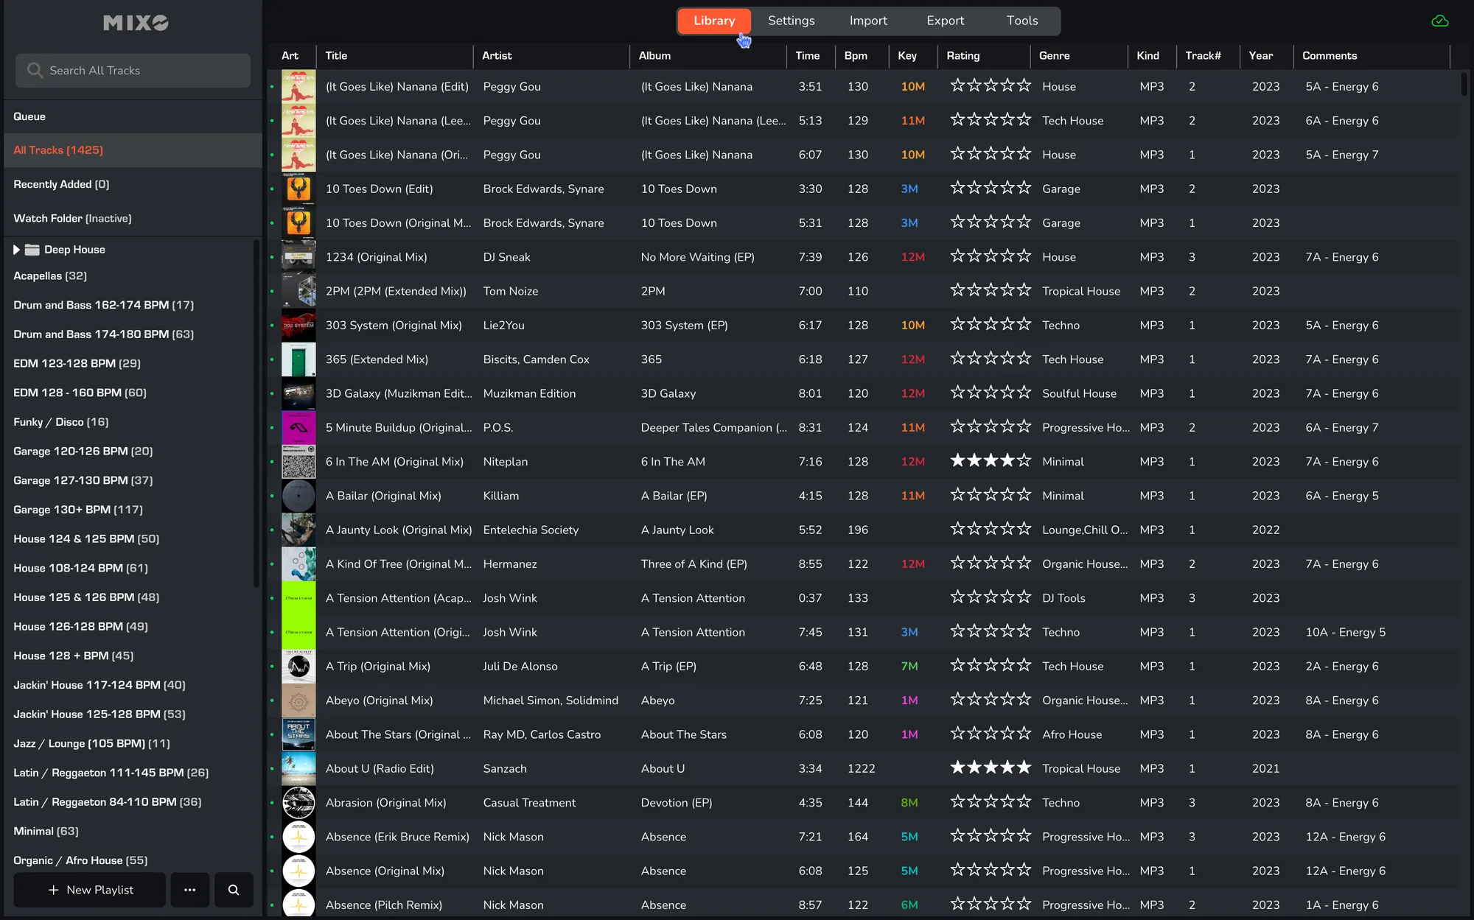This screenshot has width=1474, height=920.
Task: Open the Settings tab
Action: coord(791,21)
